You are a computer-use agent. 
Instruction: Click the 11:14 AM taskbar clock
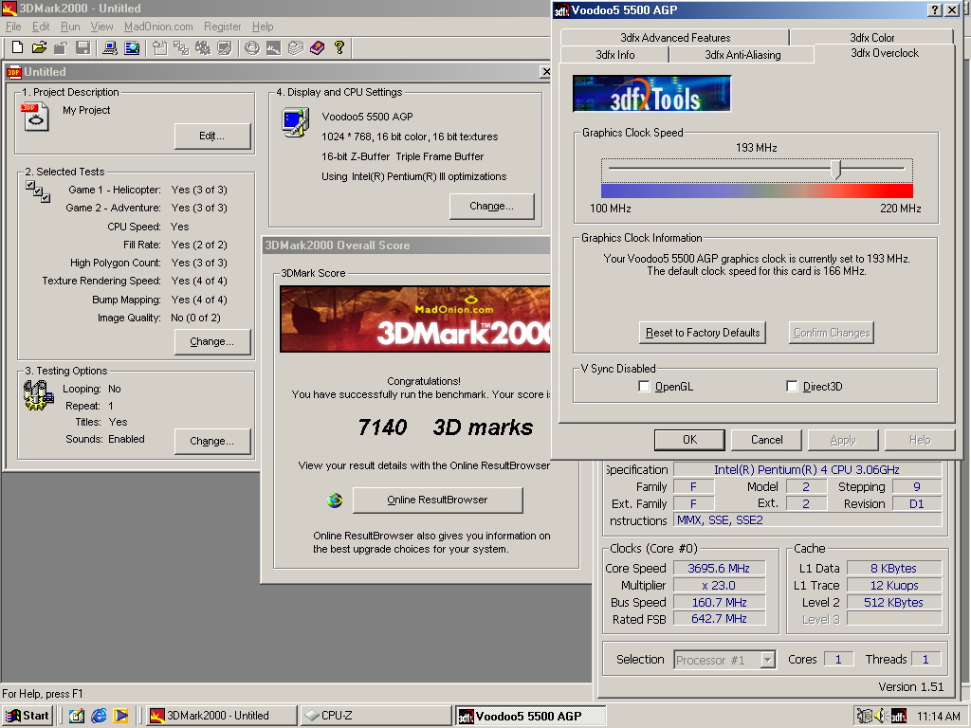938,717
